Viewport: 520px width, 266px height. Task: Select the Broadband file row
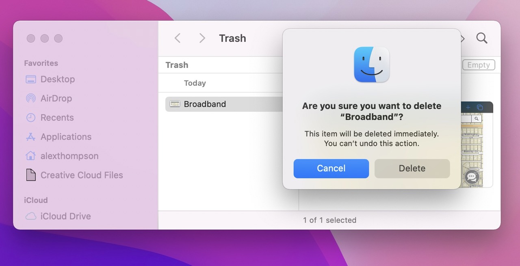coord(224,104)
